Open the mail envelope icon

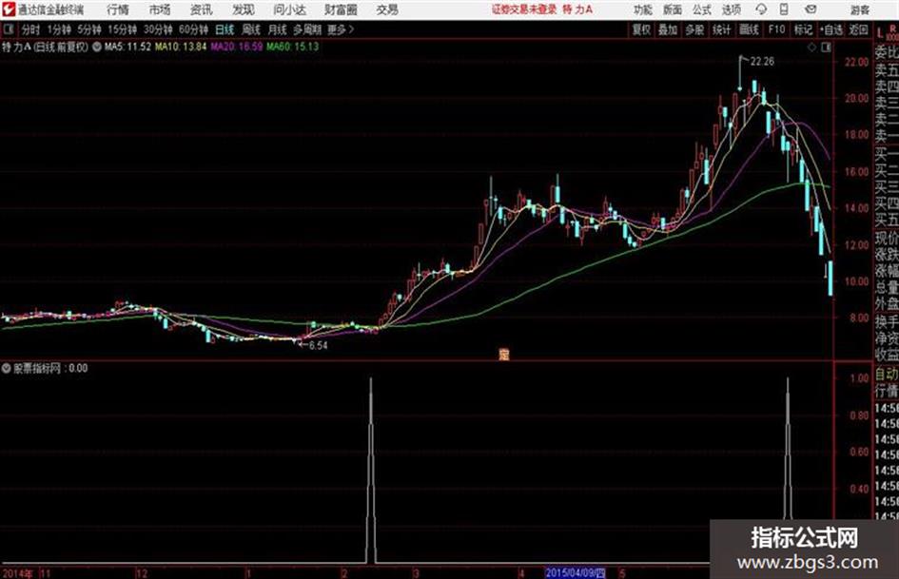tap(811, 10)
